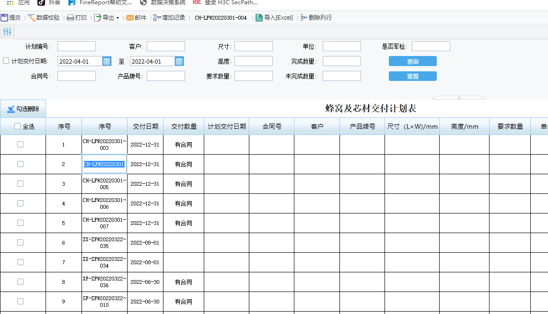Check the checkbox for row 2
Image resolution: width=548 pixels, height=314 pixels.
point(20,164)
